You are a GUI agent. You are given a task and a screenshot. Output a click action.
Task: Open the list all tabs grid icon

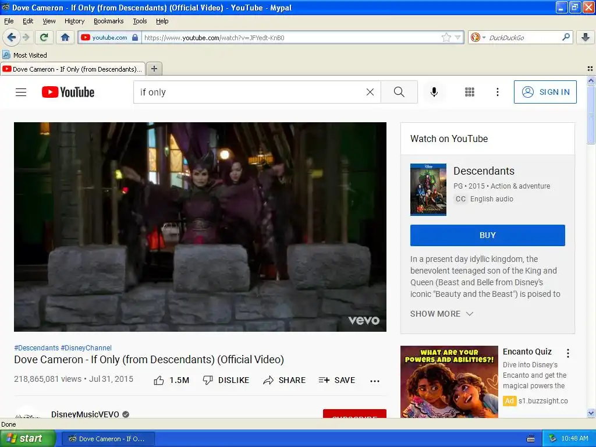click(590, 69)
